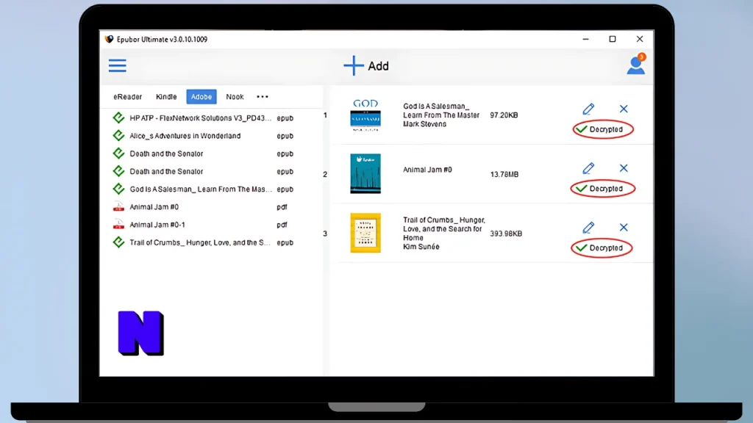This screenshot has height=423, width=753.
Task: Select the Adobe tab
Action: click(x=201, y=97)
